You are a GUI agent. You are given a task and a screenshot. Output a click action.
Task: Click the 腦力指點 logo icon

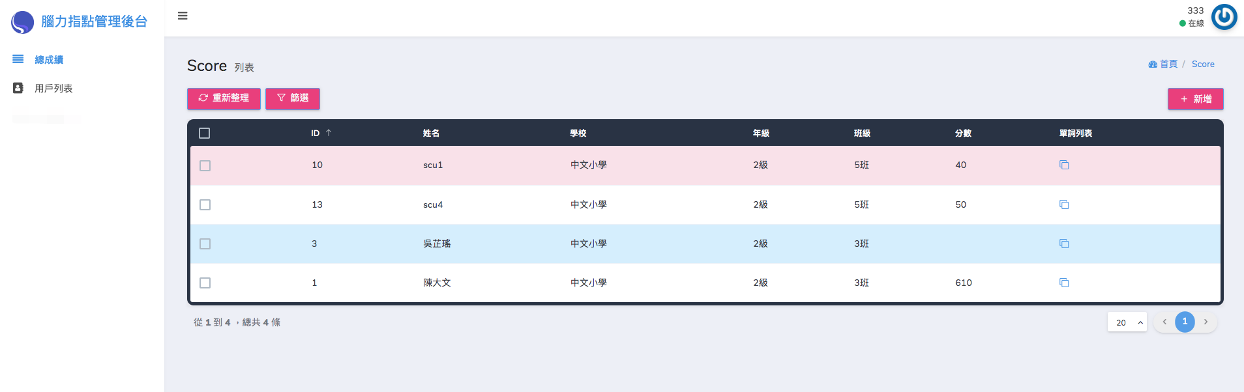[x=22, y=22]
